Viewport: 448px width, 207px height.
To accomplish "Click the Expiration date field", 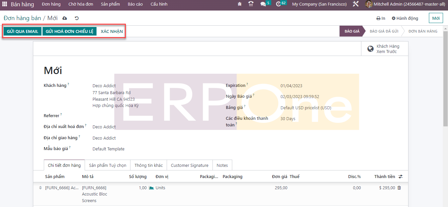I will point(291,86).
